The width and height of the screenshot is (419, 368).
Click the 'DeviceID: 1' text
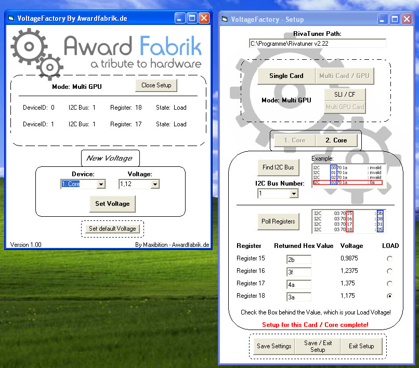point(38,124)
